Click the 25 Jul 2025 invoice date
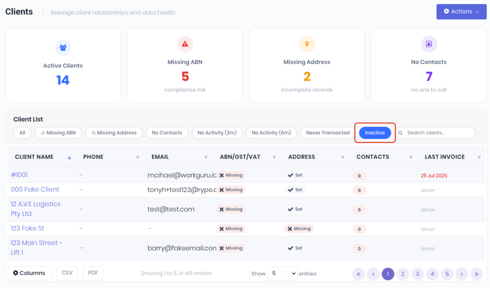This screenshot has height=288, width=490. 434,176
